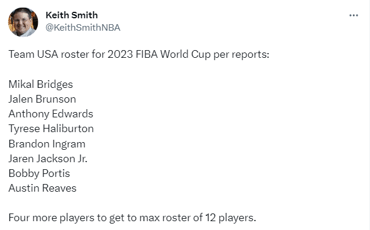The width and height of the screenshot is (370, 230).
Task: Click the words 'per reports:' in the header
Action: point(241,55)
